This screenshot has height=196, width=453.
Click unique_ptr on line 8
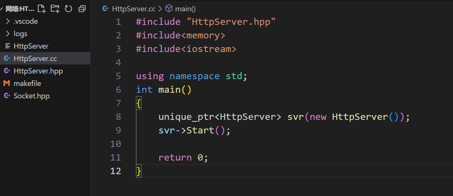186,117
